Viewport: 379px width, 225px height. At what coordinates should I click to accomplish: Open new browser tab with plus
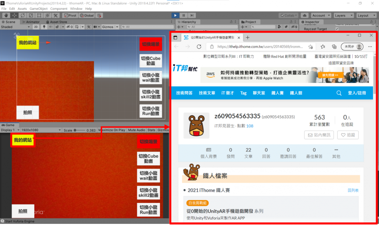point(248,37)
